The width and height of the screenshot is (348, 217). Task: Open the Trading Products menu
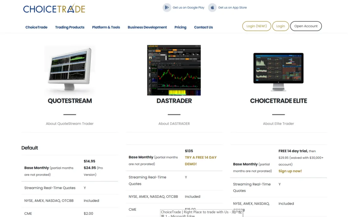click(x=70, y=27)
